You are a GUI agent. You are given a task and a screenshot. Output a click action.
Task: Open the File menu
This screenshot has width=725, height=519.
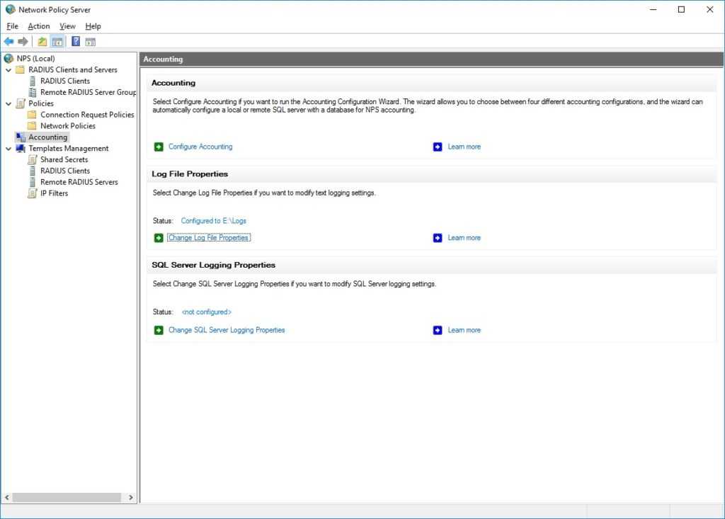point(13,26)
